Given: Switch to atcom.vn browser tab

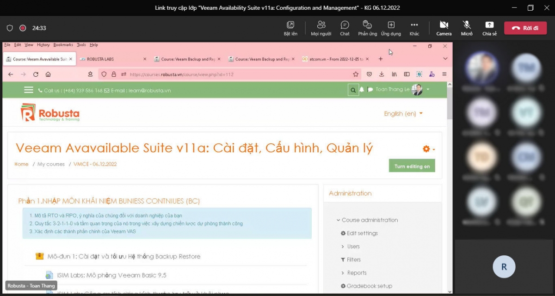Looking at the screenshot, I should [x=335, y=59].
